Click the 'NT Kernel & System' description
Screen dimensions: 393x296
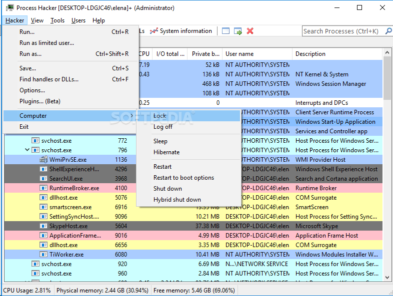[321, 74]
